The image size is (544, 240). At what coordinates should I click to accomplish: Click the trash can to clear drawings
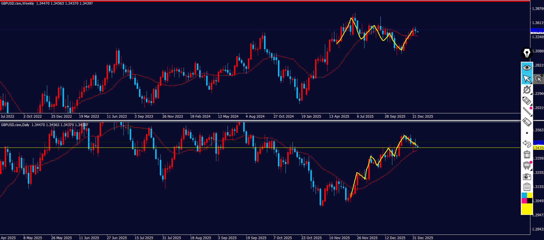tap(527, 154)
